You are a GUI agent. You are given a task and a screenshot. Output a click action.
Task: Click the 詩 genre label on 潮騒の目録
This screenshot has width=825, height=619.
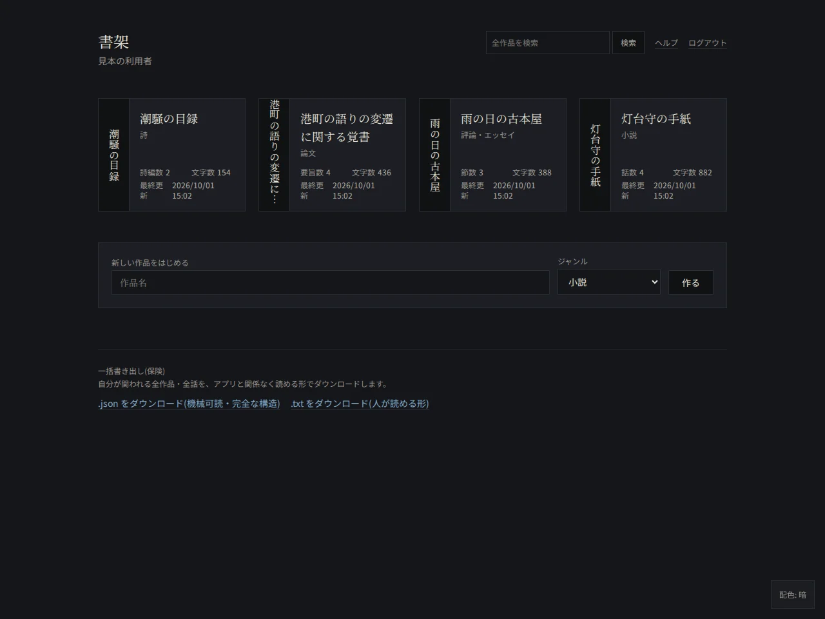[x=144, y=135]
